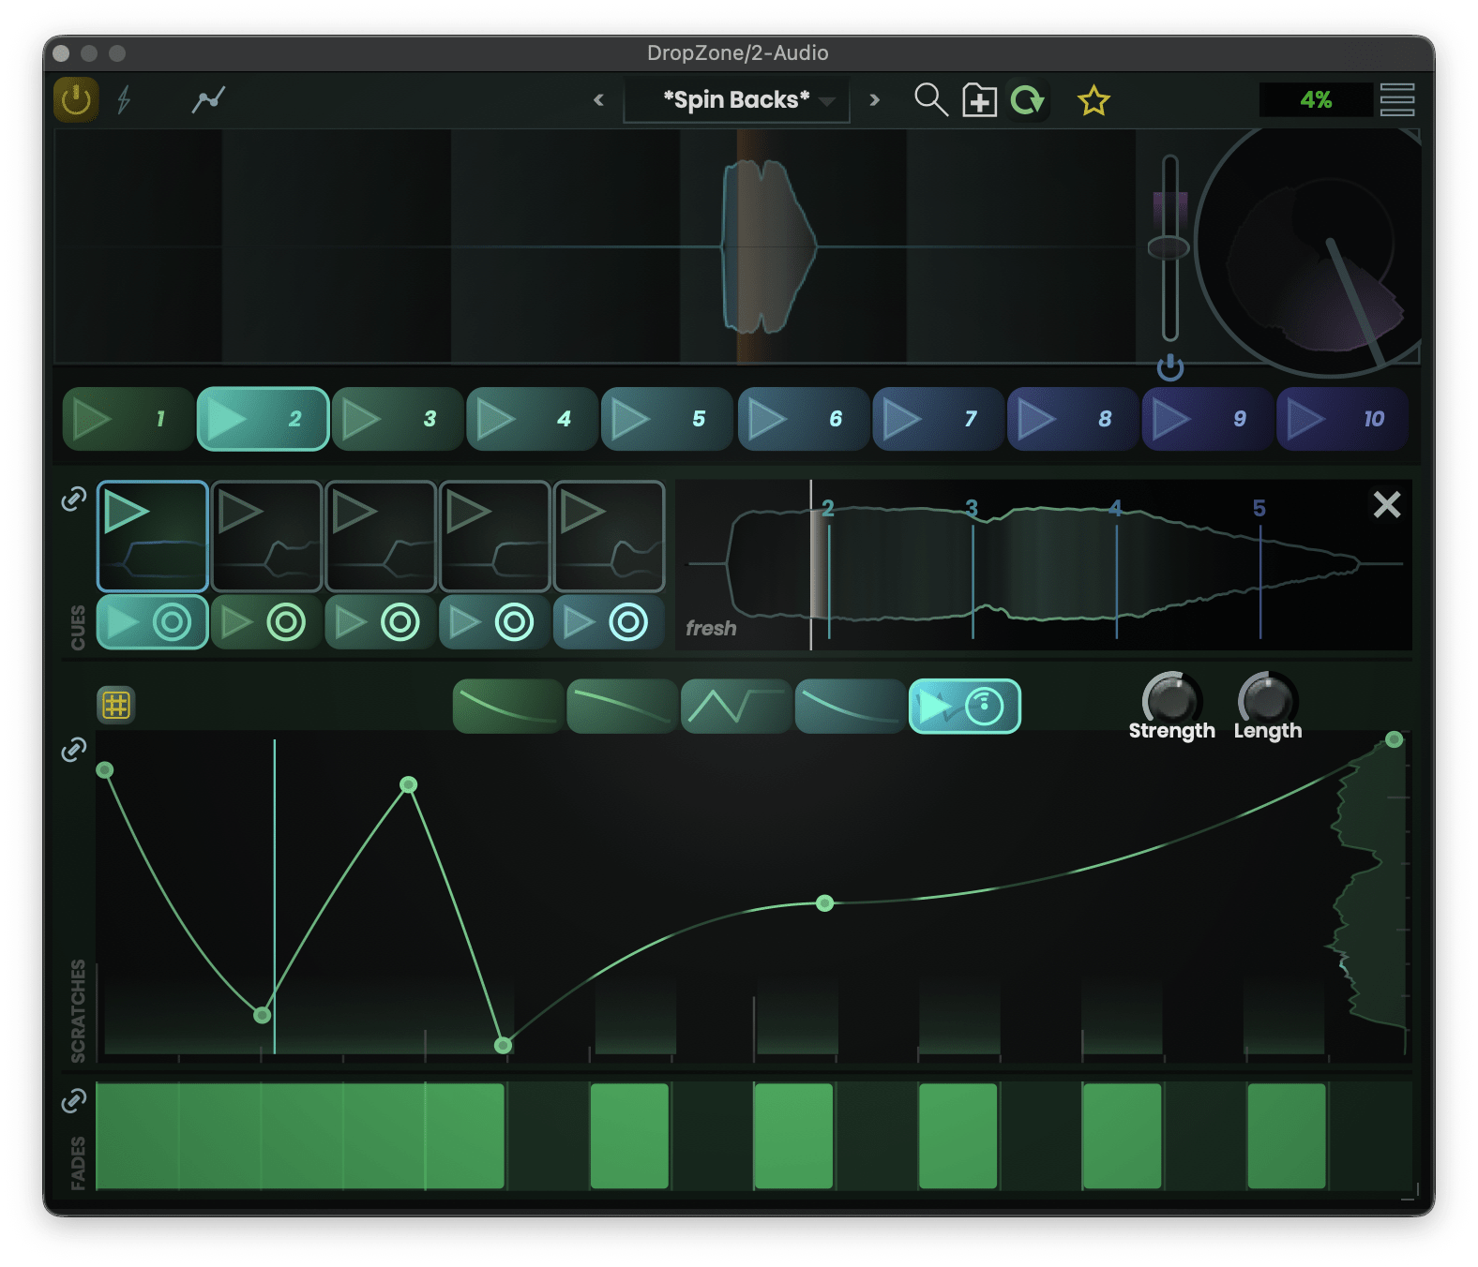Toggle the SCRATCHES link icon
1478x1267 pixels.
pos(74,749)
